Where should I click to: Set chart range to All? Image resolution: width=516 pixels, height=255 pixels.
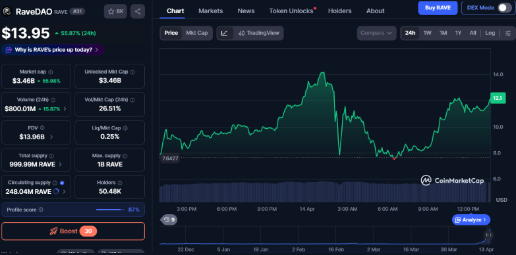[x=473, y=33]
